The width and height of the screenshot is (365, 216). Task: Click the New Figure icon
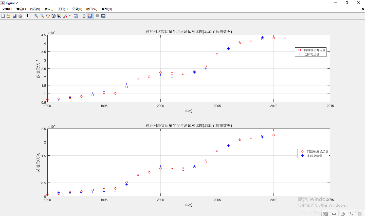pos(3,16)
